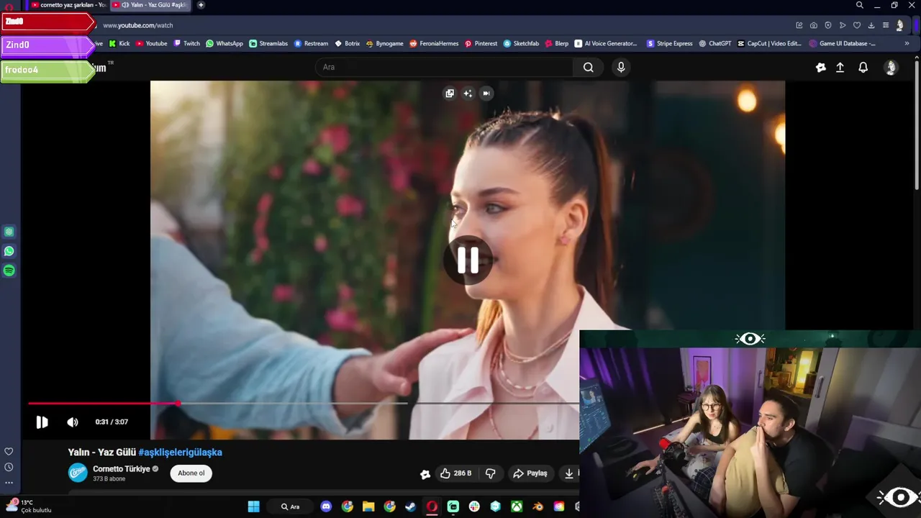The width and height of the screenshot is (921, 518).
Task: Share the video via Paylaş button
Action: click(x=530, y=473)
